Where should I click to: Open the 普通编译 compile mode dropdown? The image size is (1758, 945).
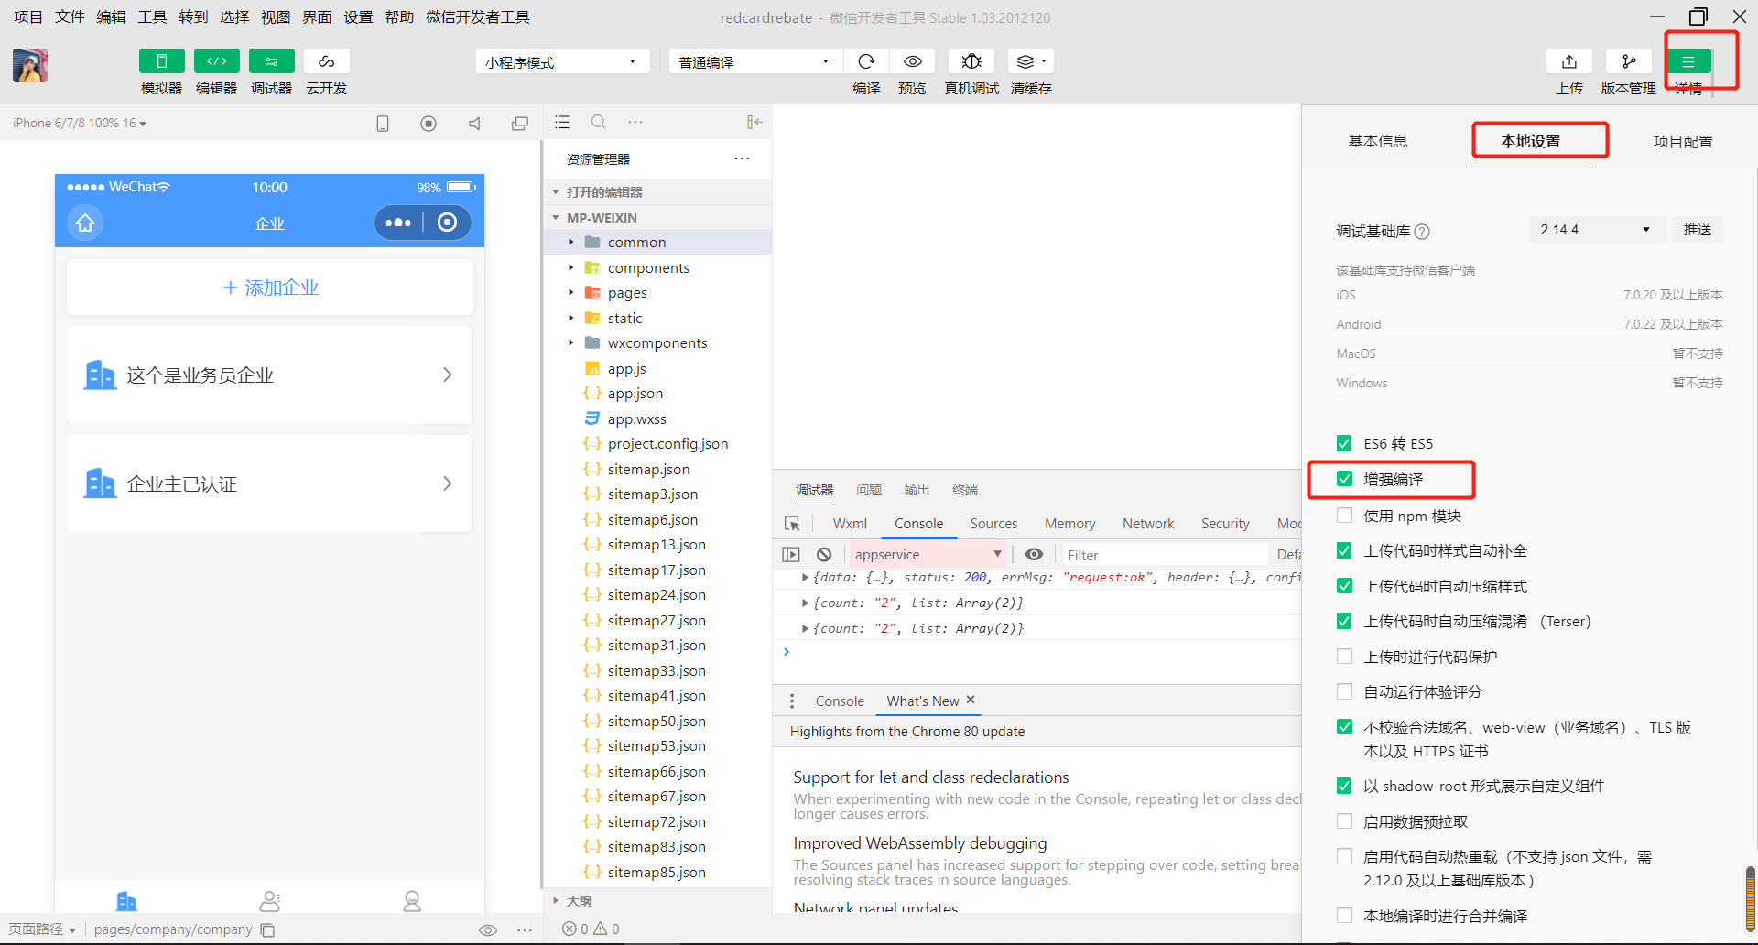click(754, 61)
